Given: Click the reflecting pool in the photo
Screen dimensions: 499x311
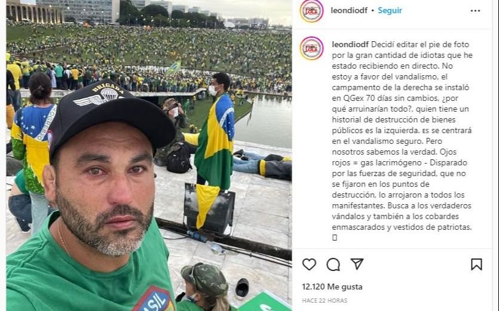Looking at the screenshot, I should pyautogui.click(x=264, y=121).
